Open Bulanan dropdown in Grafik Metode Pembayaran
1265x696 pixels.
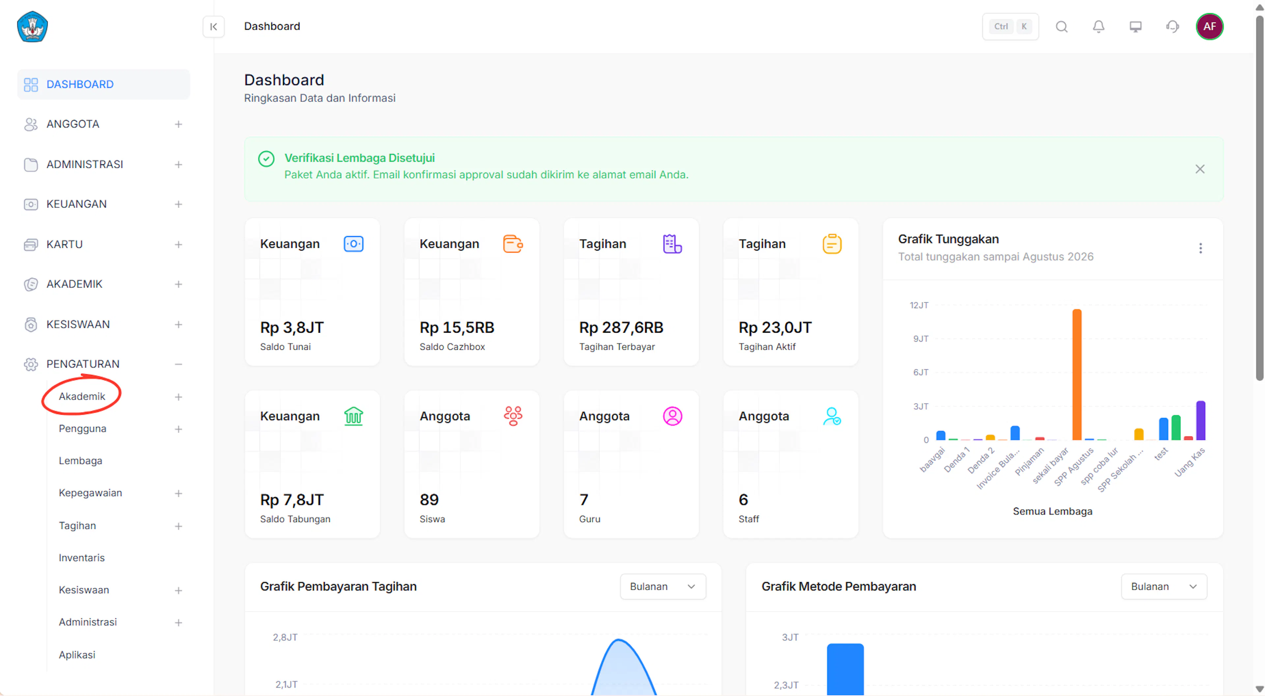(x=1164, y=587)
